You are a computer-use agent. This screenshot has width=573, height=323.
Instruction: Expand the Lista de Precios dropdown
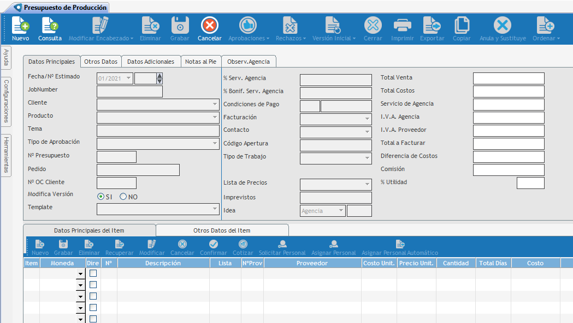pos(367,185)
